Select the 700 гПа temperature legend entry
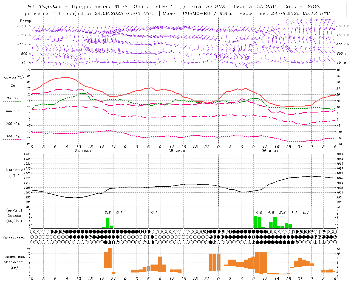 pos(13,124)
